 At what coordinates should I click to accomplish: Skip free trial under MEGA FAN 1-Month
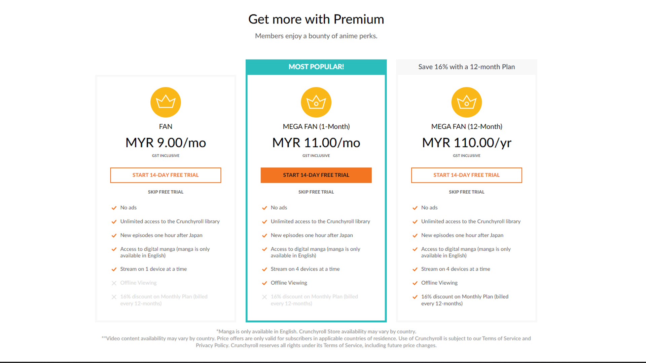[x=316, y=192]
